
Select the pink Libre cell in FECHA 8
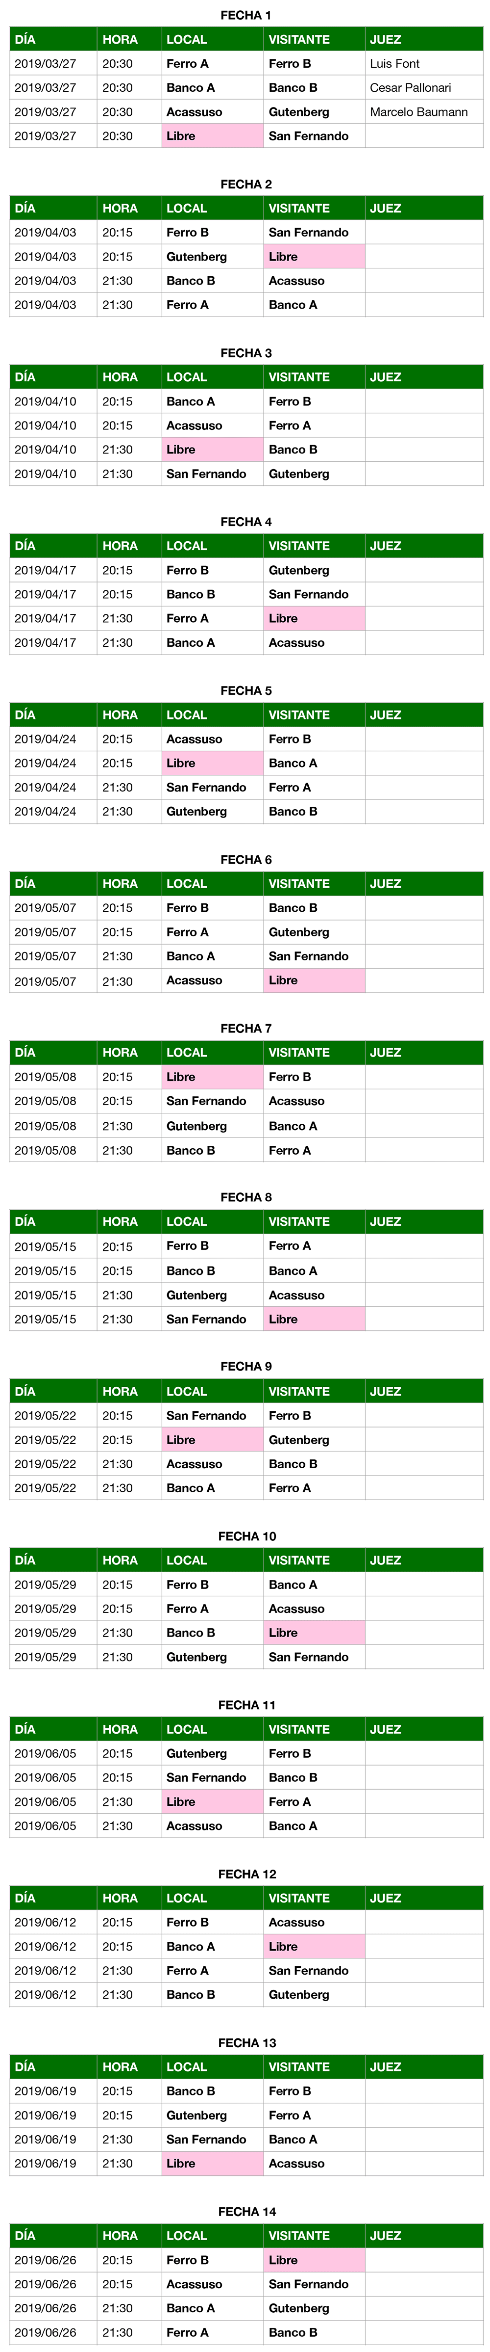(314, 1320)
